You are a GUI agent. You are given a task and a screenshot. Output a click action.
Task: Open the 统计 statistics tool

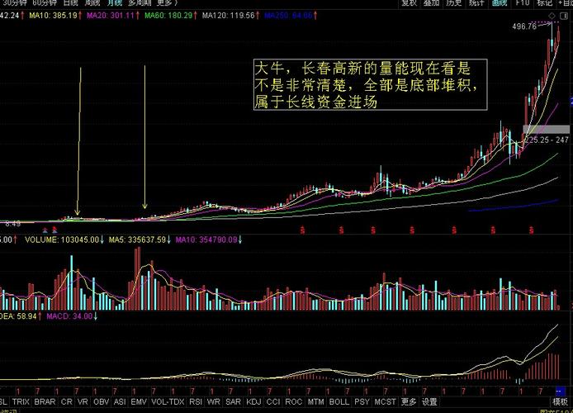[x=476, y=3]
